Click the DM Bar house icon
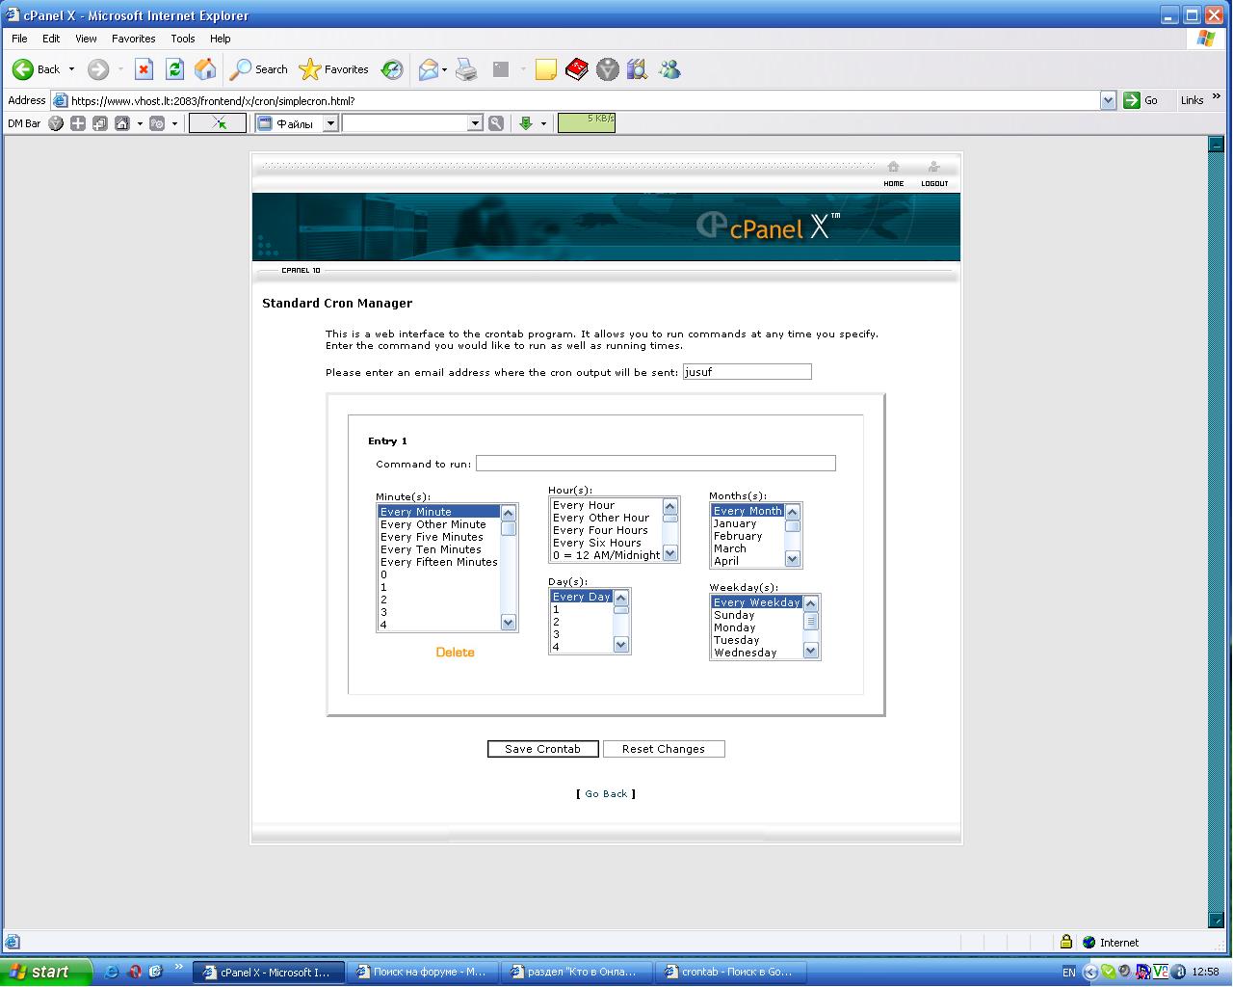 [122, 123]
